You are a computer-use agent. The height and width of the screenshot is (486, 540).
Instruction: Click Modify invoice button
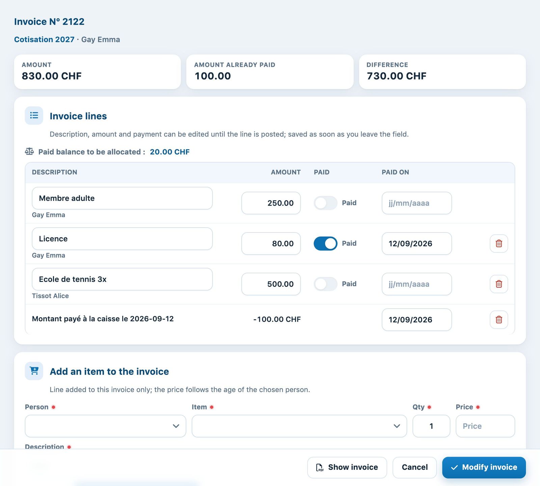(x=484, y=467)
